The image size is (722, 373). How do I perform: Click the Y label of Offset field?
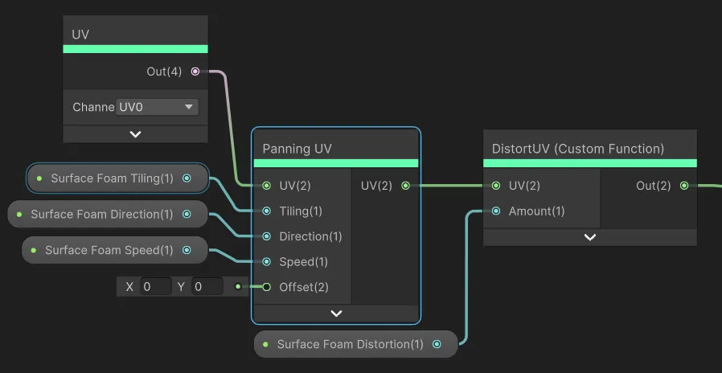click(x=181, y=287)
